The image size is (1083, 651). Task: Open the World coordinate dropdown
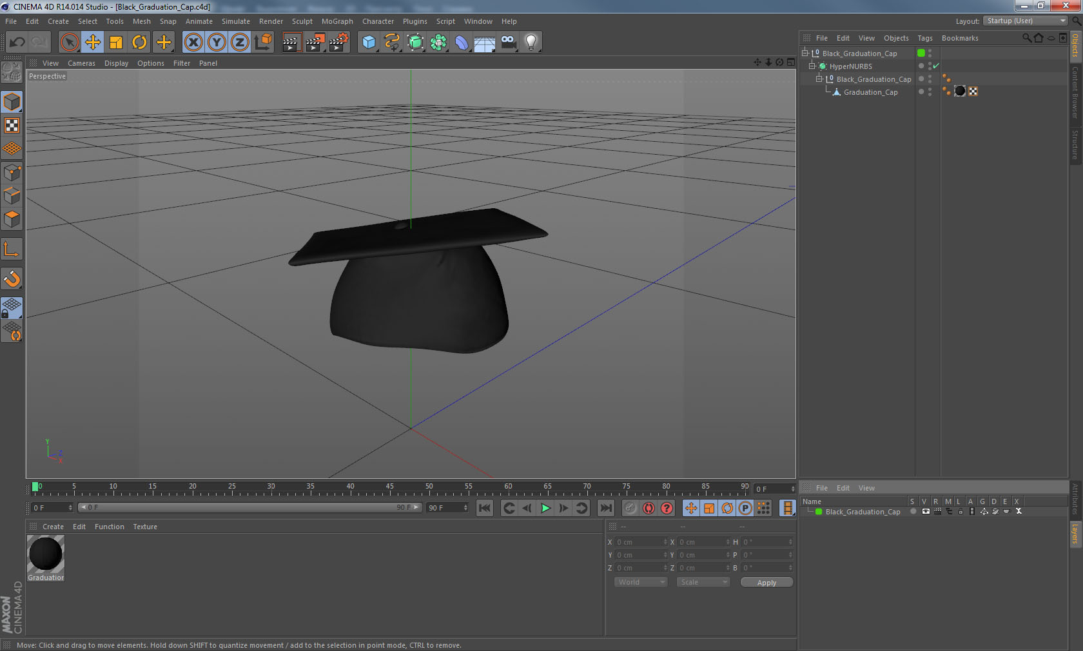coord(641,582)
